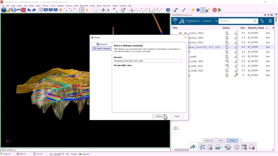Image resolution: width=278 pixels, height=156 pixels.
Task: Click the Cancel button
Action: tap(177, 116)
